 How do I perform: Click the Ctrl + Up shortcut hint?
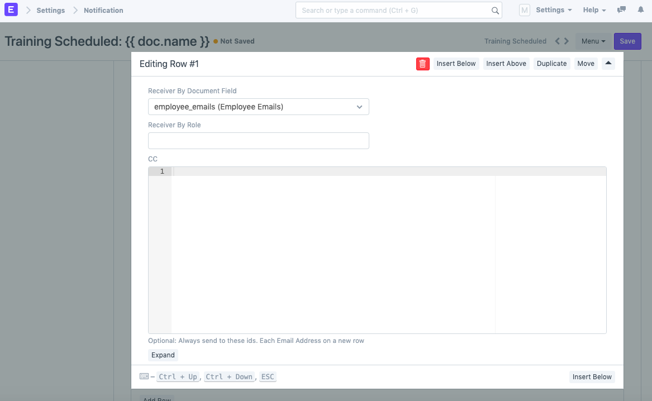pyautogui.click(x=178, y=376)
